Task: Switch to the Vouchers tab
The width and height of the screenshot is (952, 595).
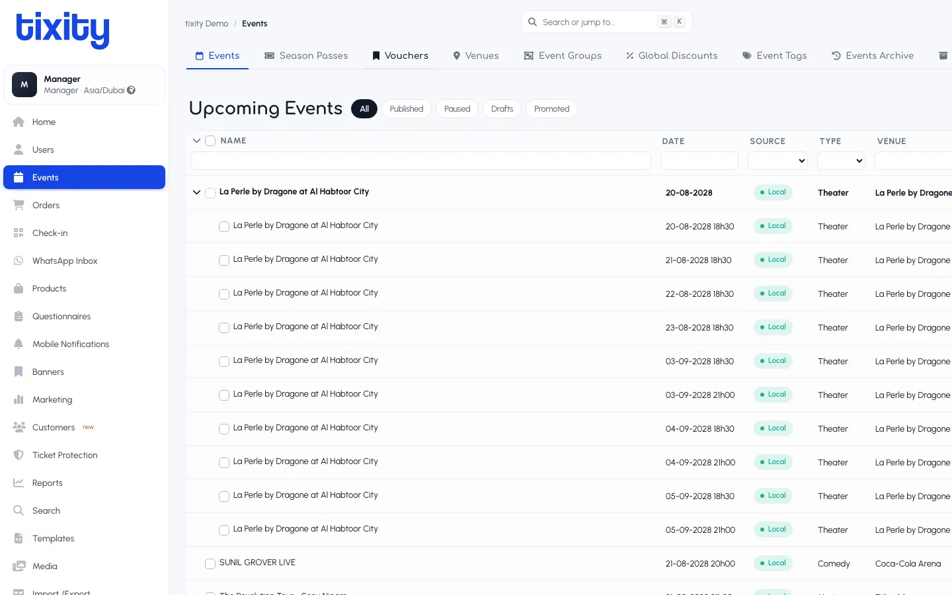Action: click(400, 56)
